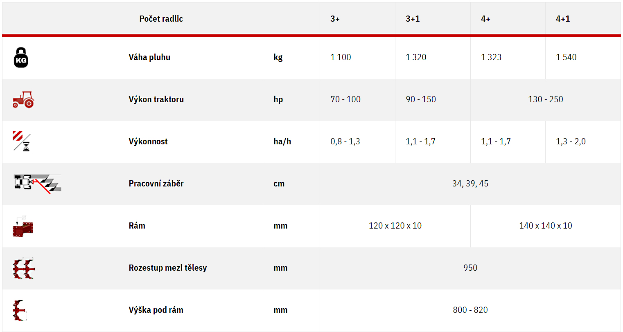Click the double plough body spacing icon
The height and width of the screenshot is (332, 623).
(24, 268)
